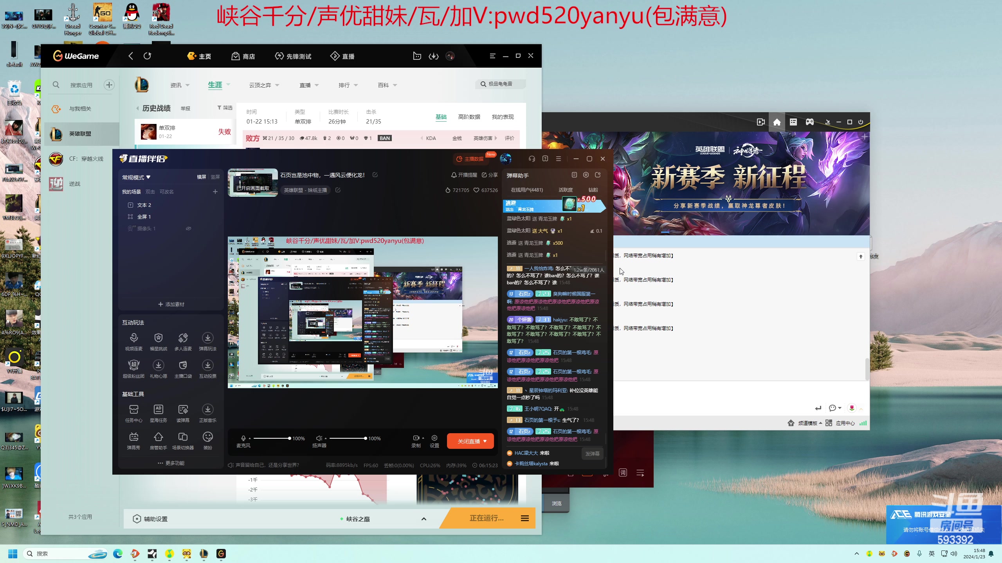
Task: Edit the stream title pencil icon
Action: (375, 175)
